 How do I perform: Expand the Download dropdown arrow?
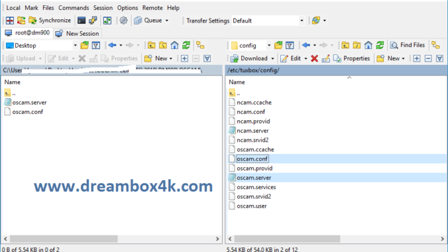[x=273, y=59]
